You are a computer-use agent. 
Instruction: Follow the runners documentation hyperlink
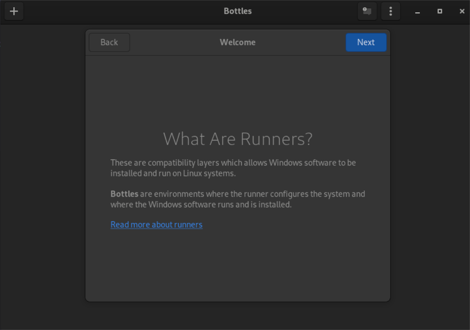pos(156,224)
